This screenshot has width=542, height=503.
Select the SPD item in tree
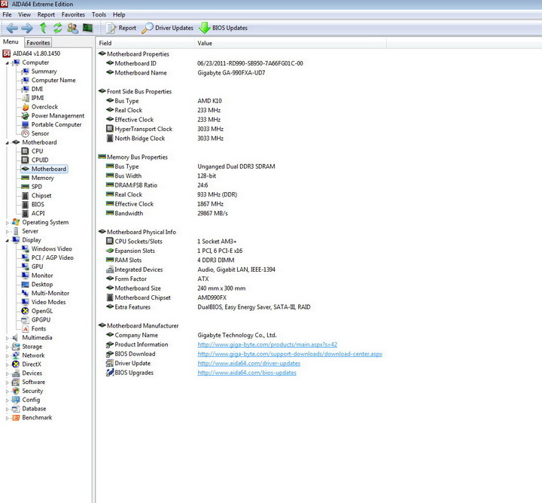tap(37, 187)
